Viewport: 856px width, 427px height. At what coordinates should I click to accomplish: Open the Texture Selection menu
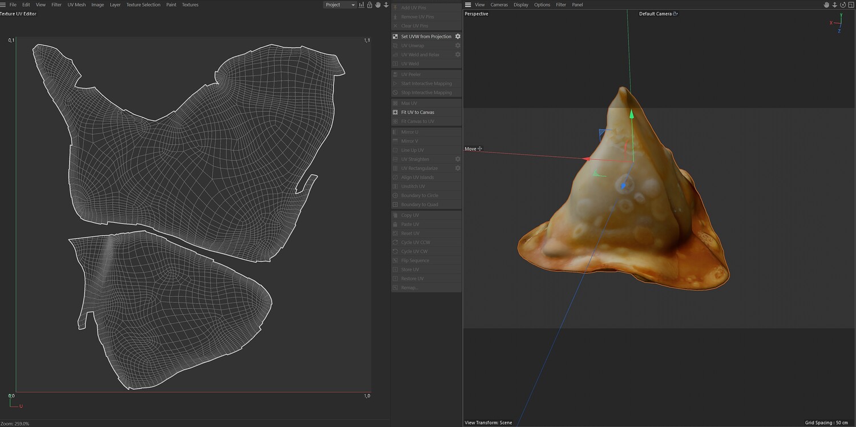pos(143,5)
